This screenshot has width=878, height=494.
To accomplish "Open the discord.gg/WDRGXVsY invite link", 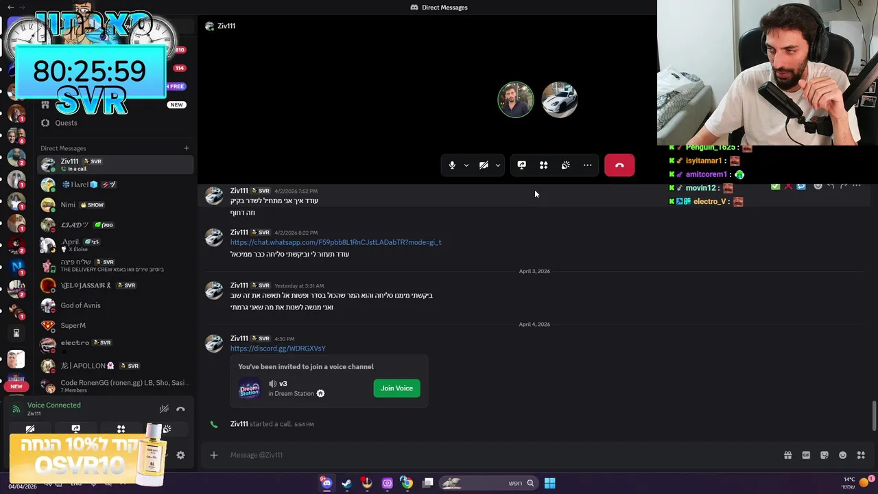I will pos(278,349).
